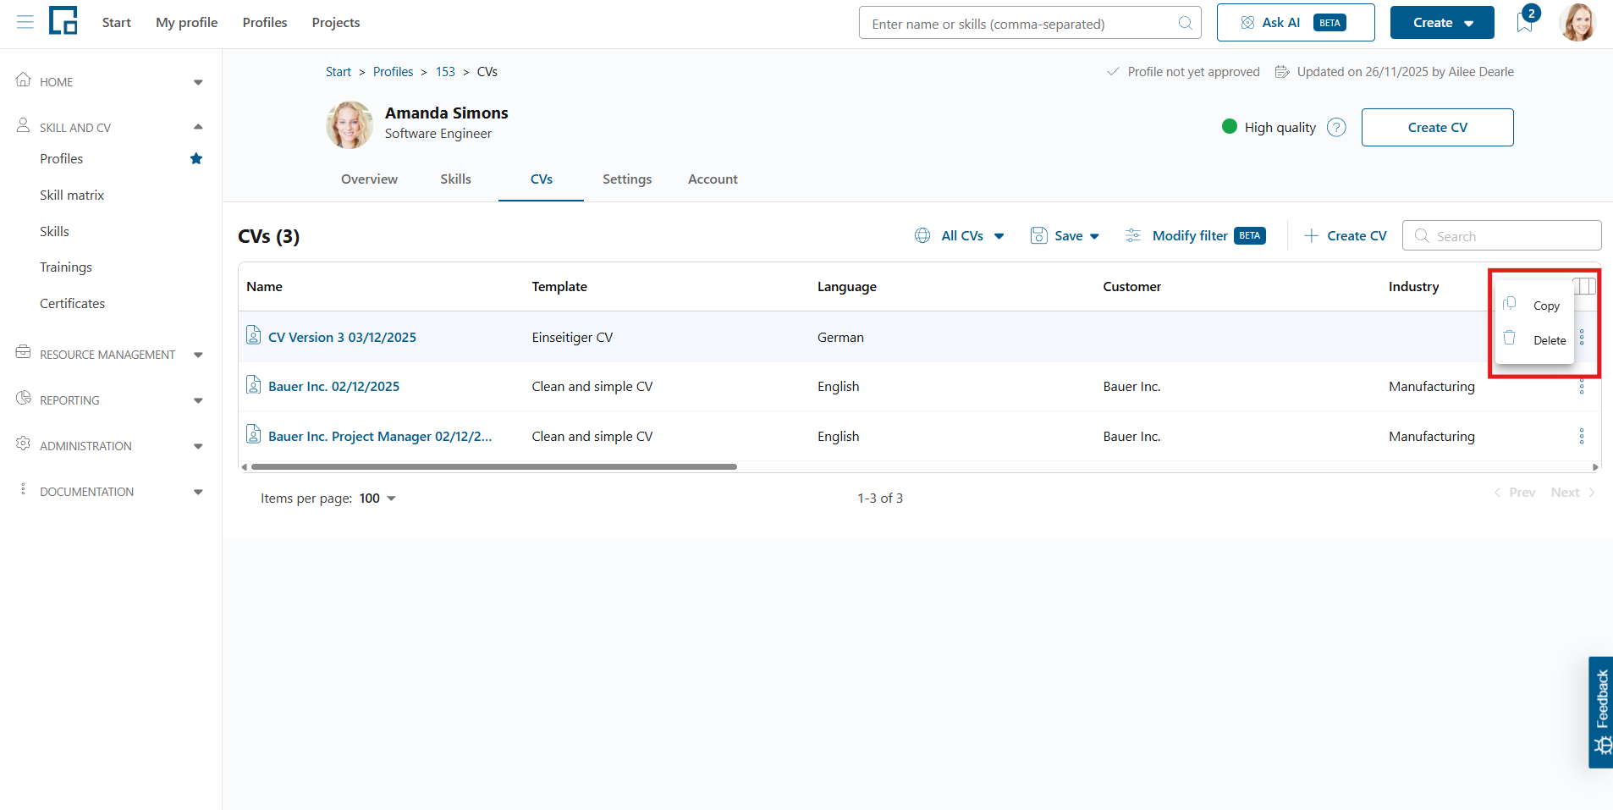Change items per page dropdown showing 100

[377, 499]
